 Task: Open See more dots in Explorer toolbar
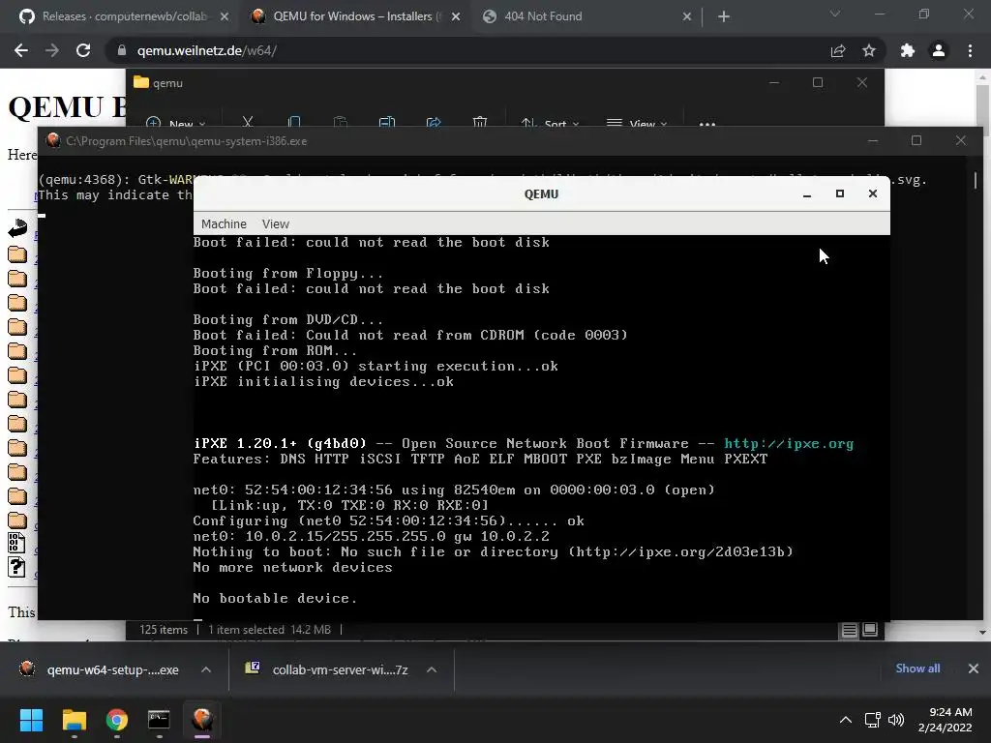click(707, 124)
